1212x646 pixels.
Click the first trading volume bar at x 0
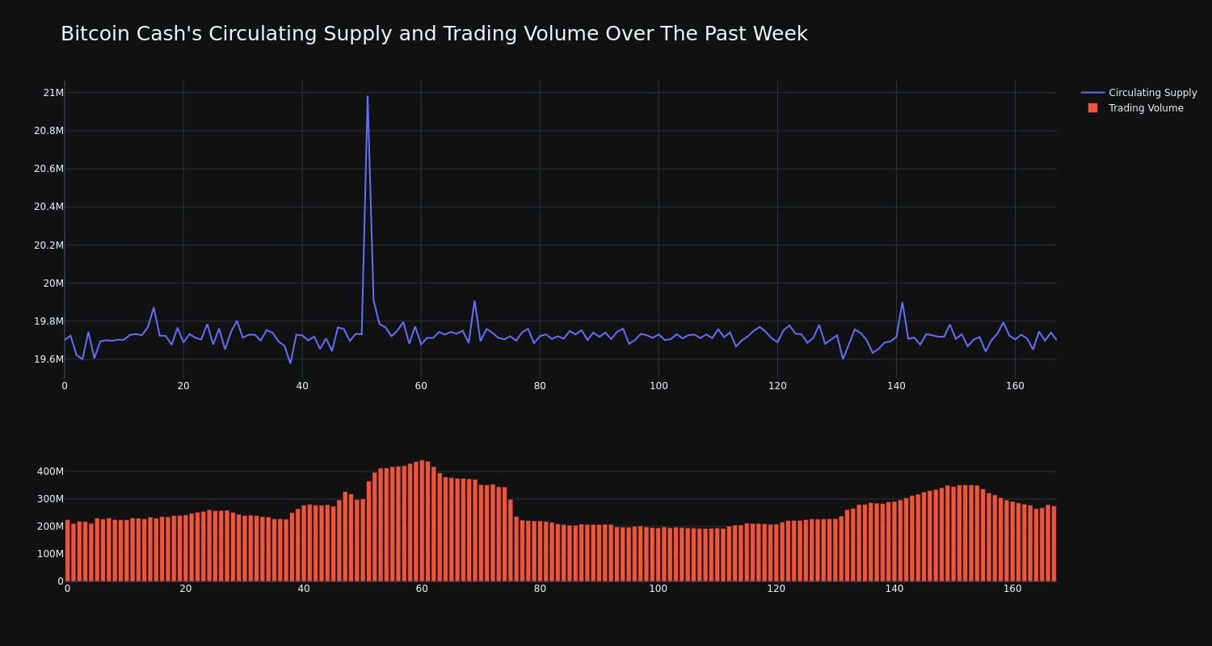[67, 551]
